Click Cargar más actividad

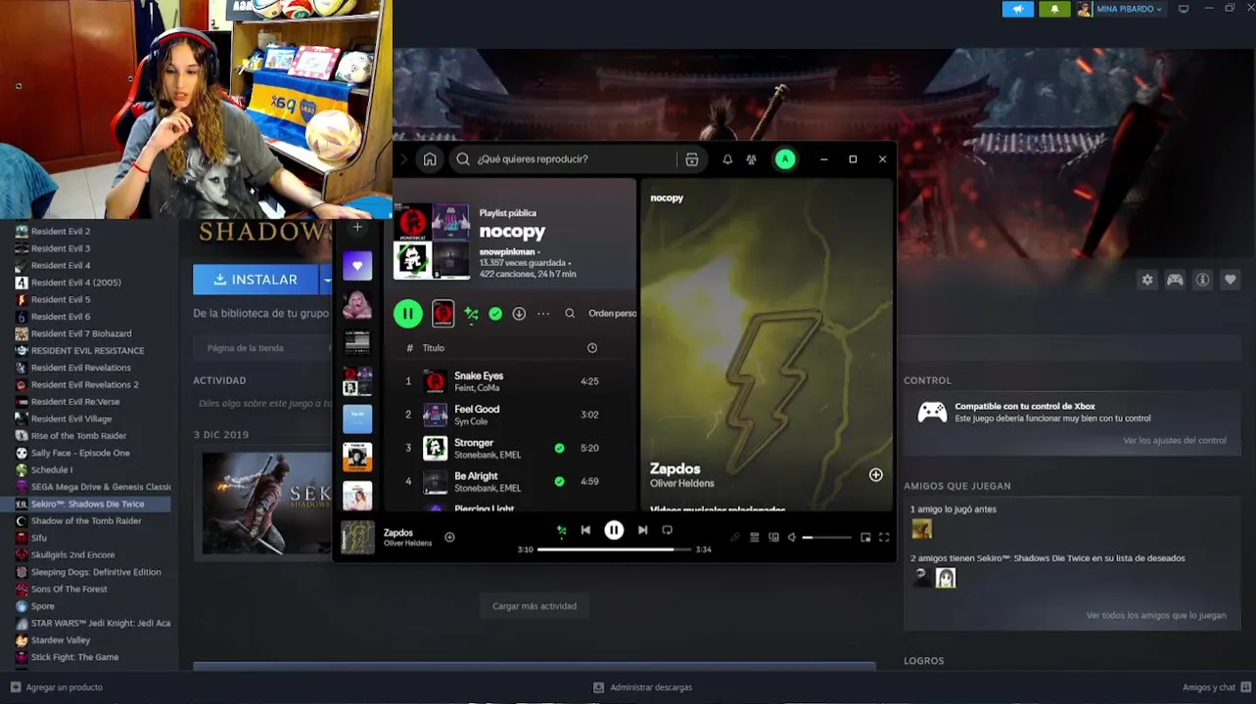pyautogui.click(x=535, y=606)
